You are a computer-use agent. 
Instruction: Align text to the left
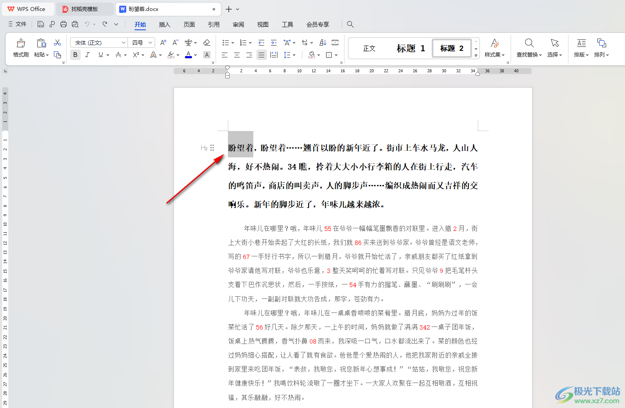pyautogui.click(x=224, y=55)
